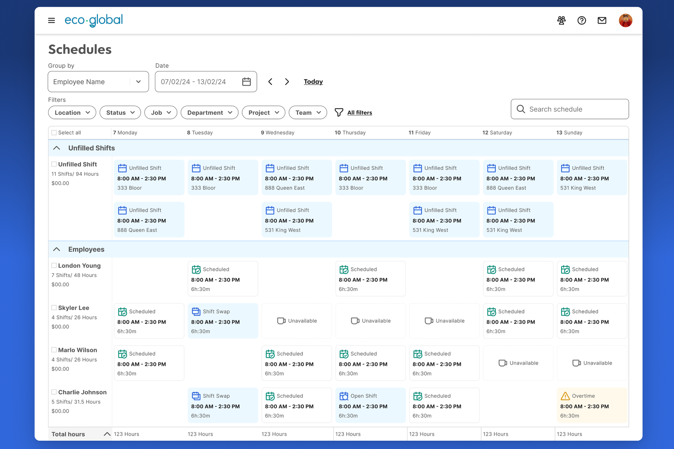Tick the London Young checkbox
Viewport: 674px width, 449px height.
point(54,265)
